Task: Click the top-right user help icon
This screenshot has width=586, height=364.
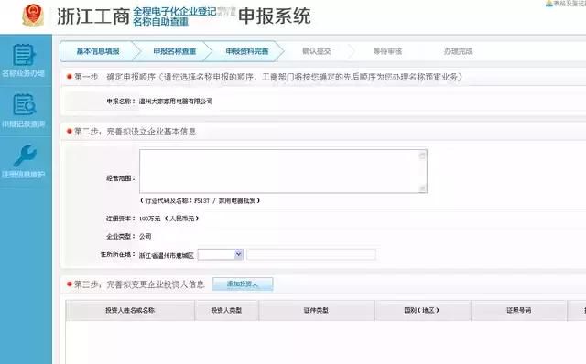Action: 549,4
